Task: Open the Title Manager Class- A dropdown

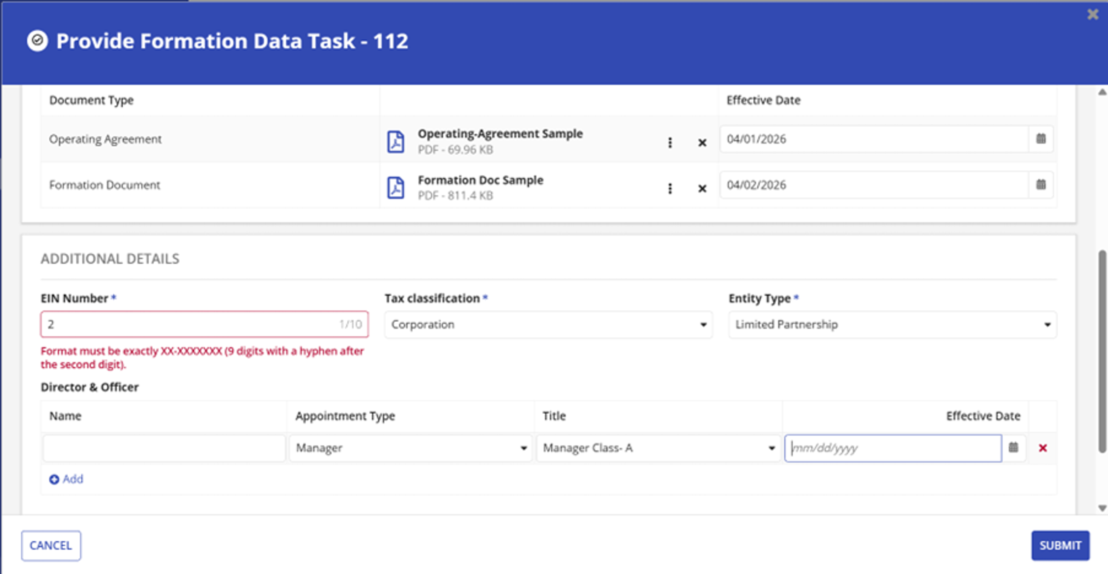Action: (658, 448)
